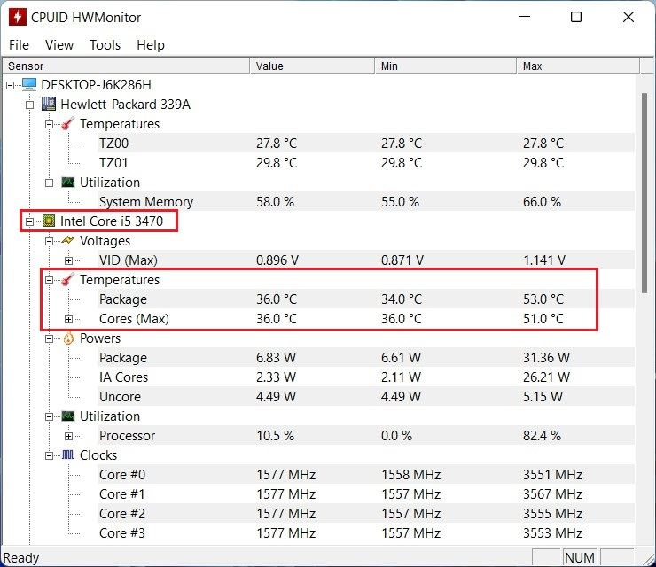Expand the VID (Max) entry

coord(68,261)
